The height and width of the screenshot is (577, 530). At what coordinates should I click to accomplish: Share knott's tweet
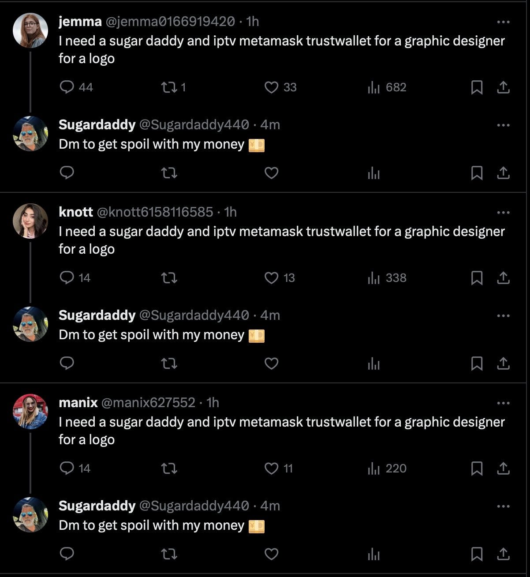click(x=503, y=278)
